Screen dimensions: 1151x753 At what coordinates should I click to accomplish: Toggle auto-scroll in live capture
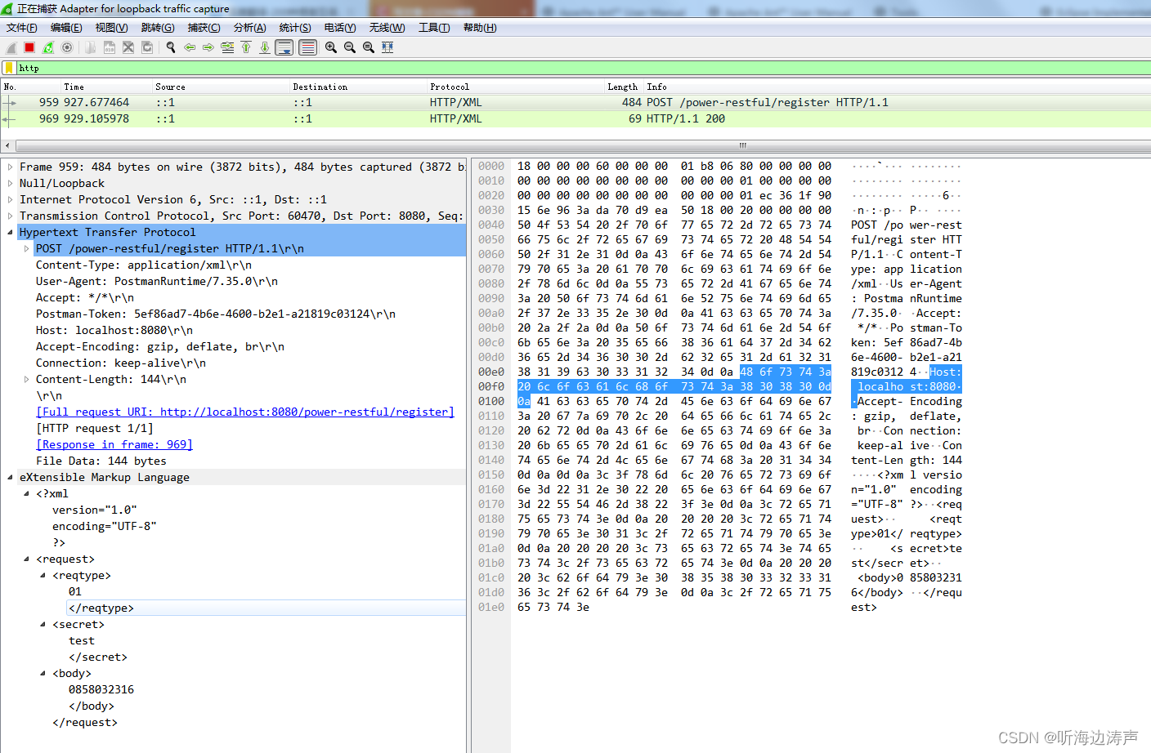(x=284, y=47)
